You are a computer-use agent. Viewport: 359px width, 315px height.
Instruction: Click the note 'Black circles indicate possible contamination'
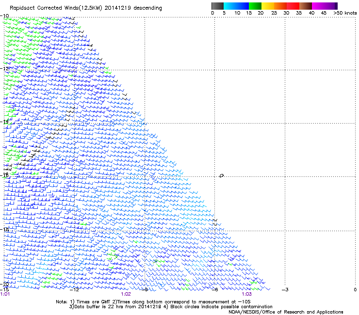coord(221,307)
